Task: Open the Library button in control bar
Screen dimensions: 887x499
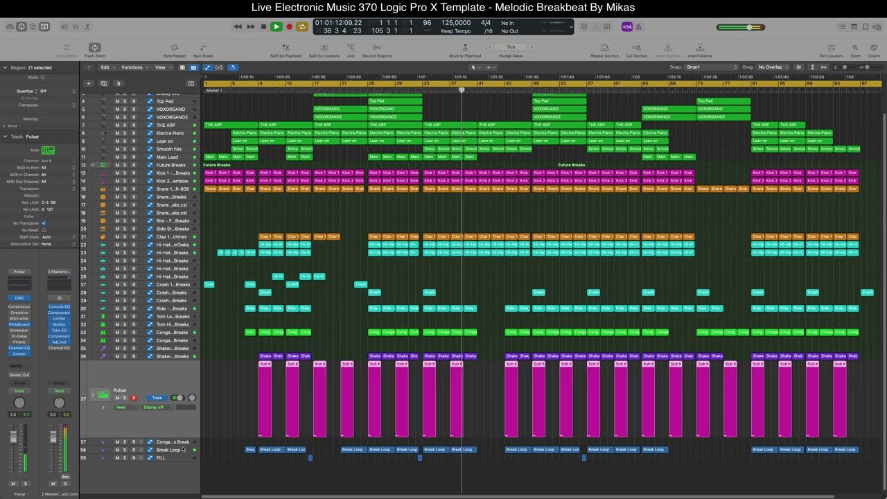Action: [x=10, y=26]
